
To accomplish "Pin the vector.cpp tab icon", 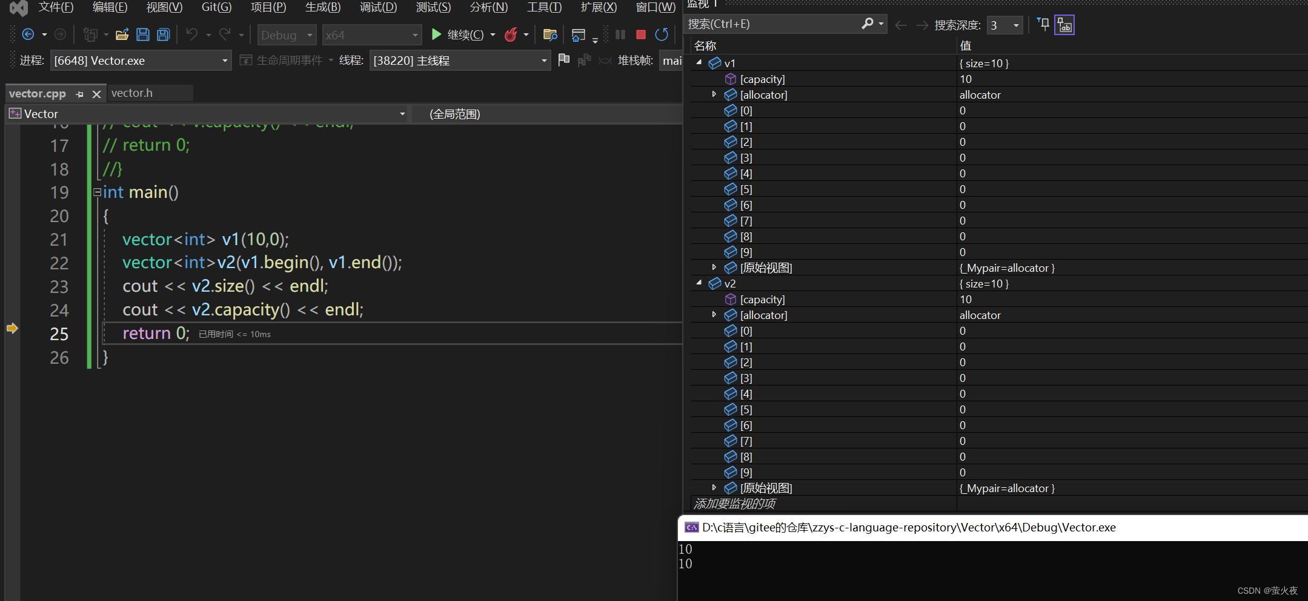I will click(79, 94).
